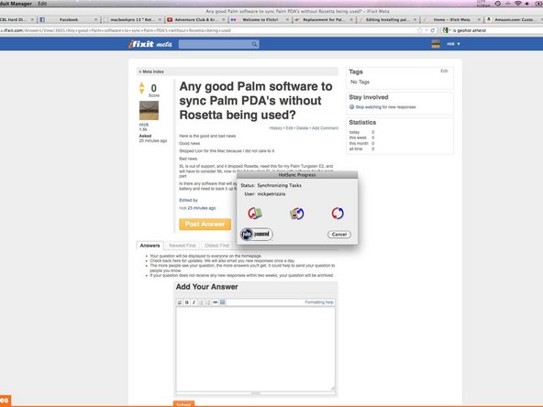543x407 pixels.
Task: Click the volume icon in the macOS menu bar
Action: 527,4
